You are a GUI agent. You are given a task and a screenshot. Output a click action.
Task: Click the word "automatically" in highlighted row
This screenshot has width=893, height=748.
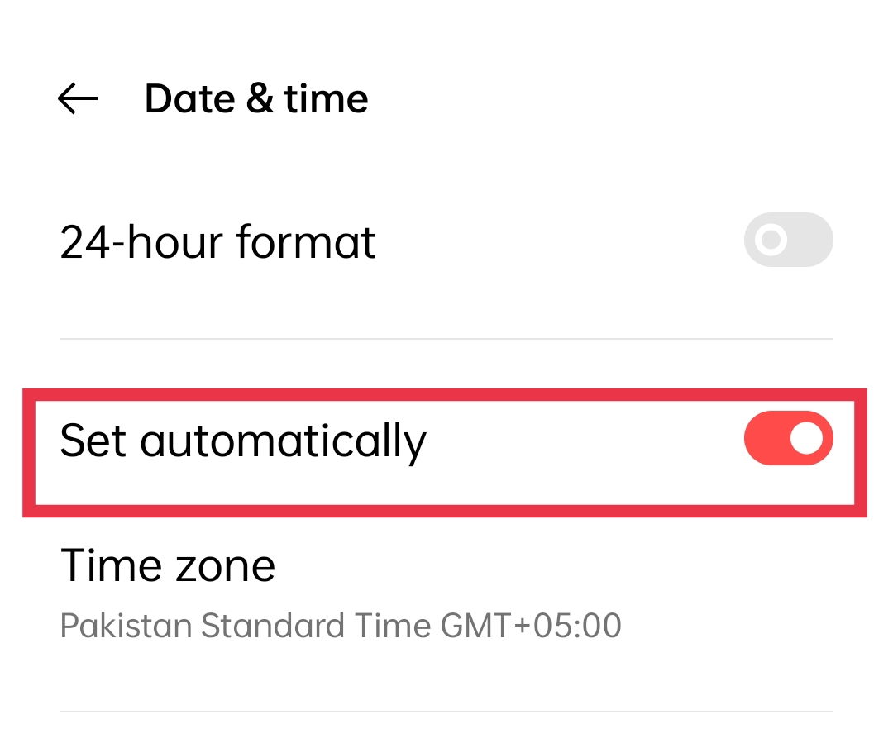(x=283, y=441)
